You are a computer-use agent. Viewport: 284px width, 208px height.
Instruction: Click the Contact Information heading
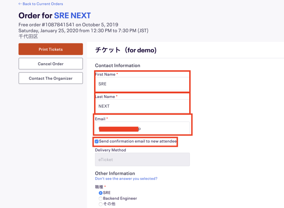(118, 65)
